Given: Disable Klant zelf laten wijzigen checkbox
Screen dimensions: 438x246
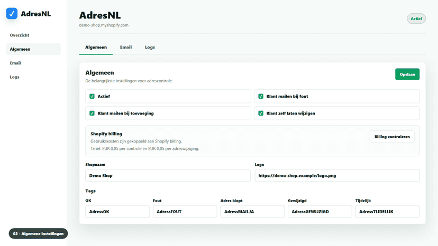Looking at the screenshot, I should 261,113.
